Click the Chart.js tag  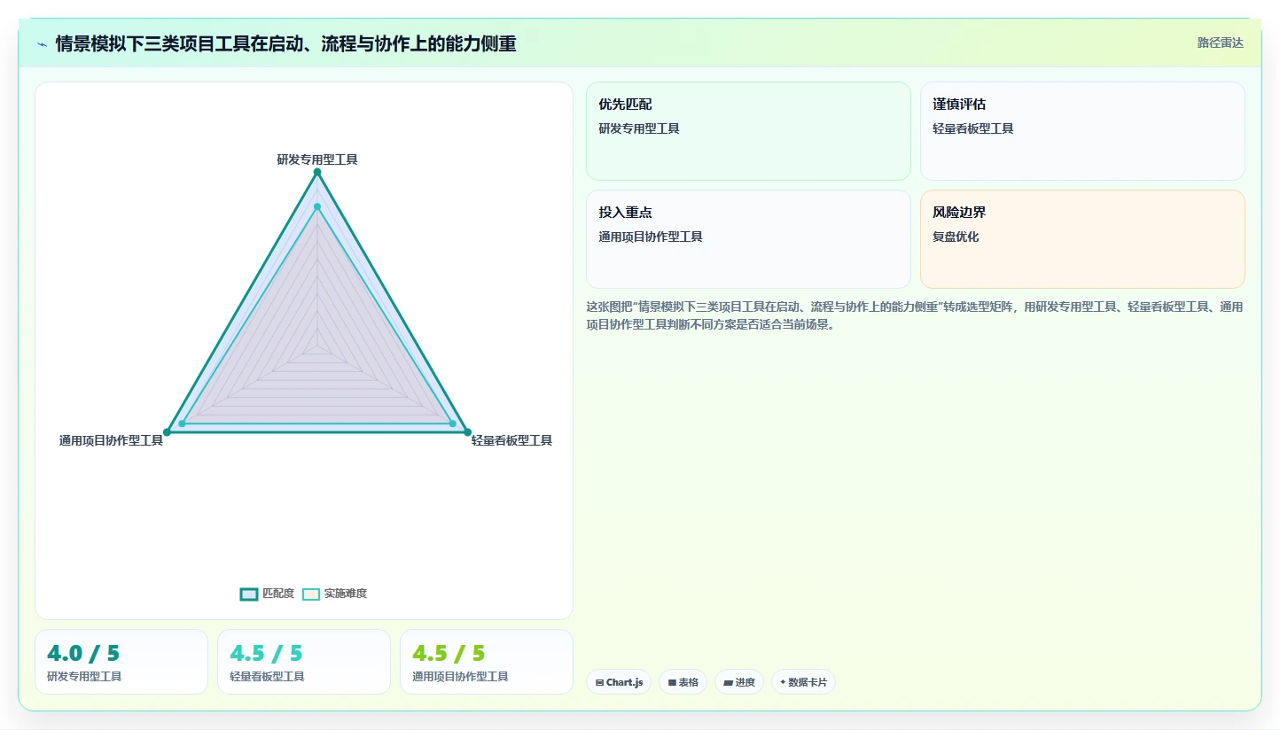(619, 682)
